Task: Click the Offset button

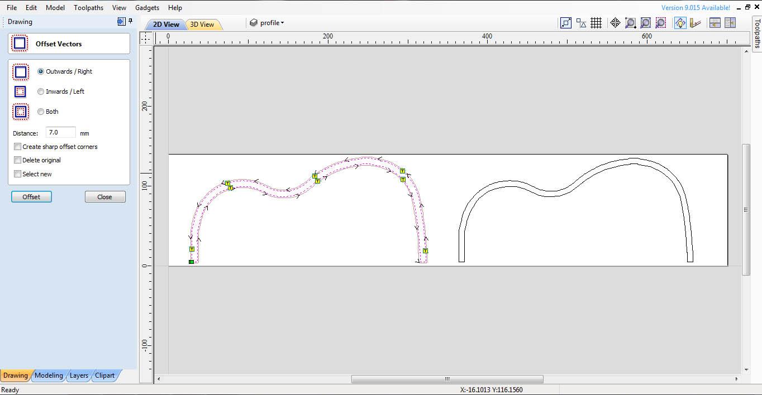Action: 31,197
